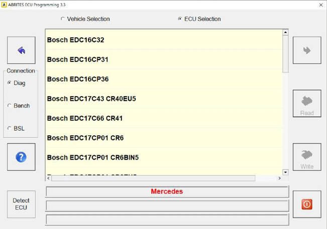This screenshot has height=229, width=327.
Task: Click the red power exit button
Action: pos(307,204)
